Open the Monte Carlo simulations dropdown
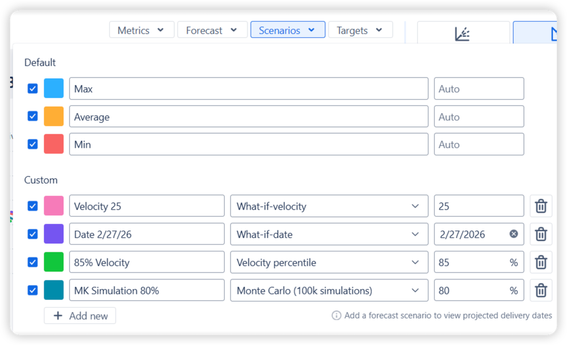Screen dimensions: 567x345 click(329, 290)
